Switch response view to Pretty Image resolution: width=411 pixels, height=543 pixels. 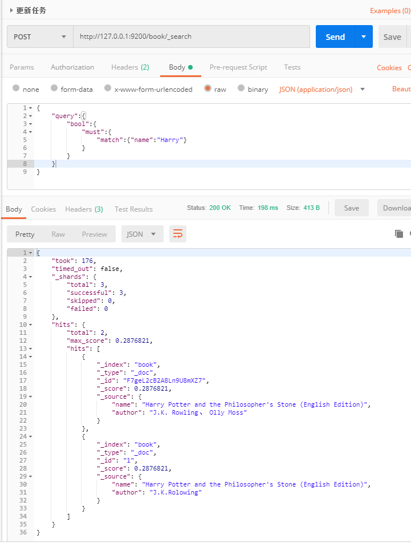click(25, 234)
